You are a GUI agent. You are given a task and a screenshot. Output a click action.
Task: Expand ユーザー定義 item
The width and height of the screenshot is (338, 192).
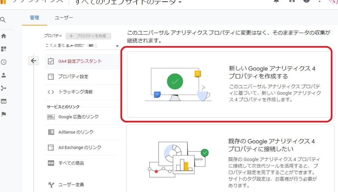click(82, 185)
